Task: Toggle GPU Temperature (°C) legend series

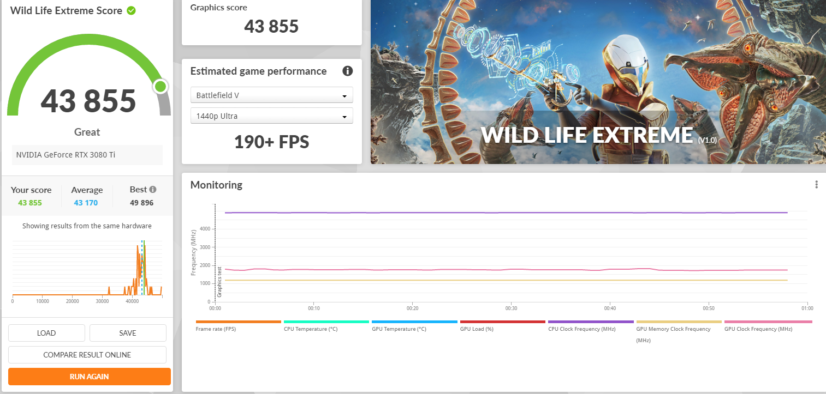Action: tap(414, 326)
